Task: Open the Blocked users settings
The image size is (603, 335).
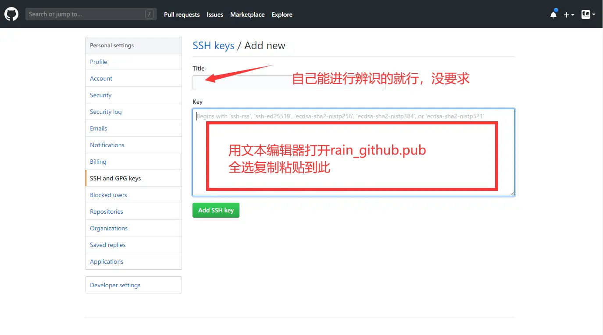Action: [x=108, y=194]
